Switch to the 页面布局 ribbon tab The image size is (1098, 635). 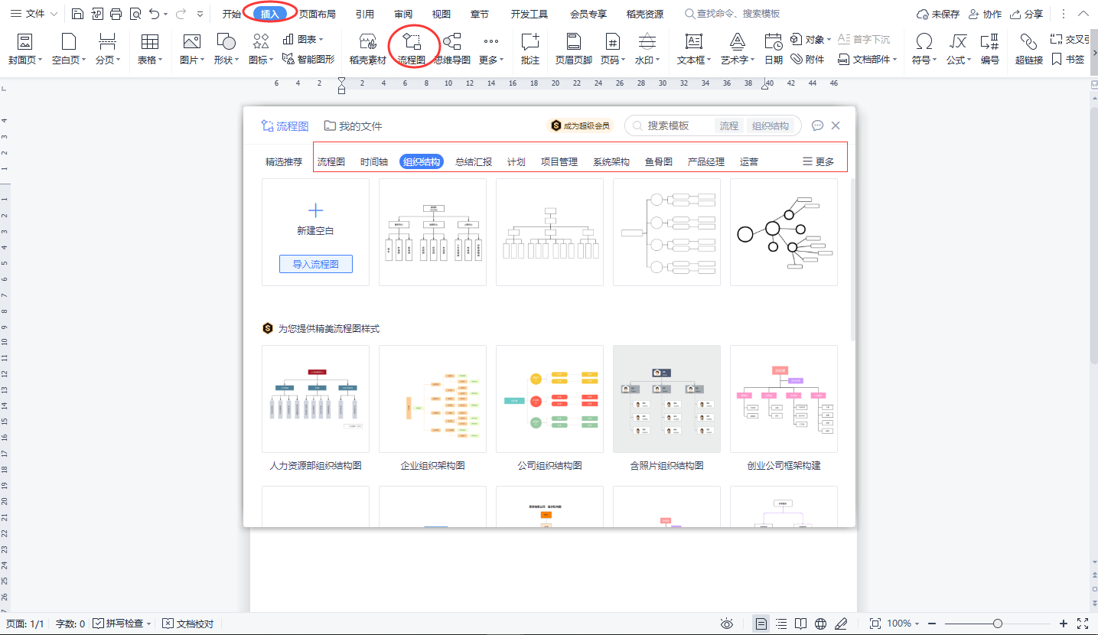coord(317,14)
